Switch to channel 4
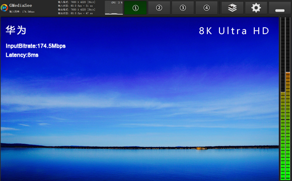This screenshot has width=292, height=181. [x=206, y=8]
